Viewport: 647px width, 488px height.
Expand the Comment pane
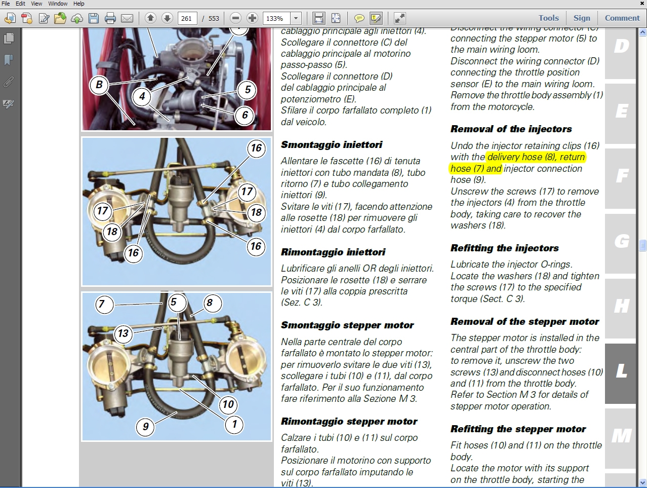pyautogui.click(x=622, y=18)
